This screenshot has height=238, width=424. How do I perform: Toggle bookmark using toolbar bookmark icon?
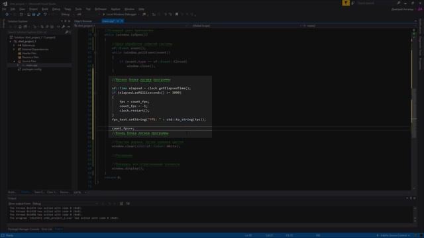click(x=177, y=15)
